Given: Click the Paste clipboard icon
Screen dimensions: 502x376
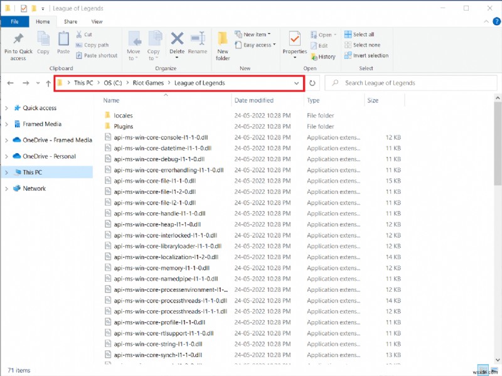Looking at the screenshot, I should pos(63,39).
